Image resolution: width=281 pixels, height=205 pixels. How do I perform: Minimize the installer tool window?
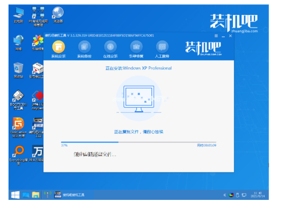point(223,36)
